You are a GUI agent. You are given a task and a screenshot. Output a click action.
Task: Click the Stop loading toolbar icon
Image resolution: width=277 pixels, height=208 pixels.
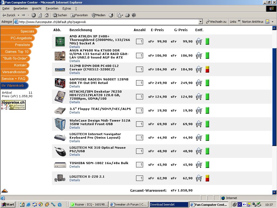[x=34, y=15]
